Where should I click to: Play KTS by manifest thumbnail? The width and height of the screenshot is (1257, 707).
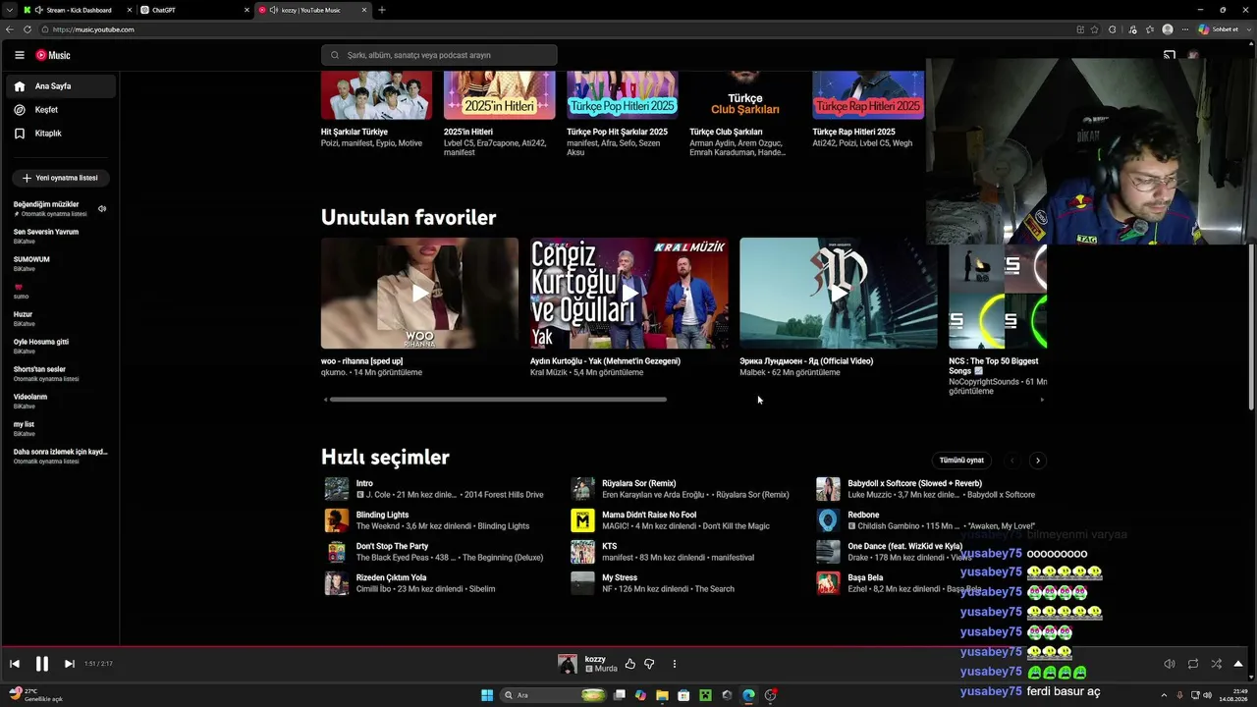point(583,552)
